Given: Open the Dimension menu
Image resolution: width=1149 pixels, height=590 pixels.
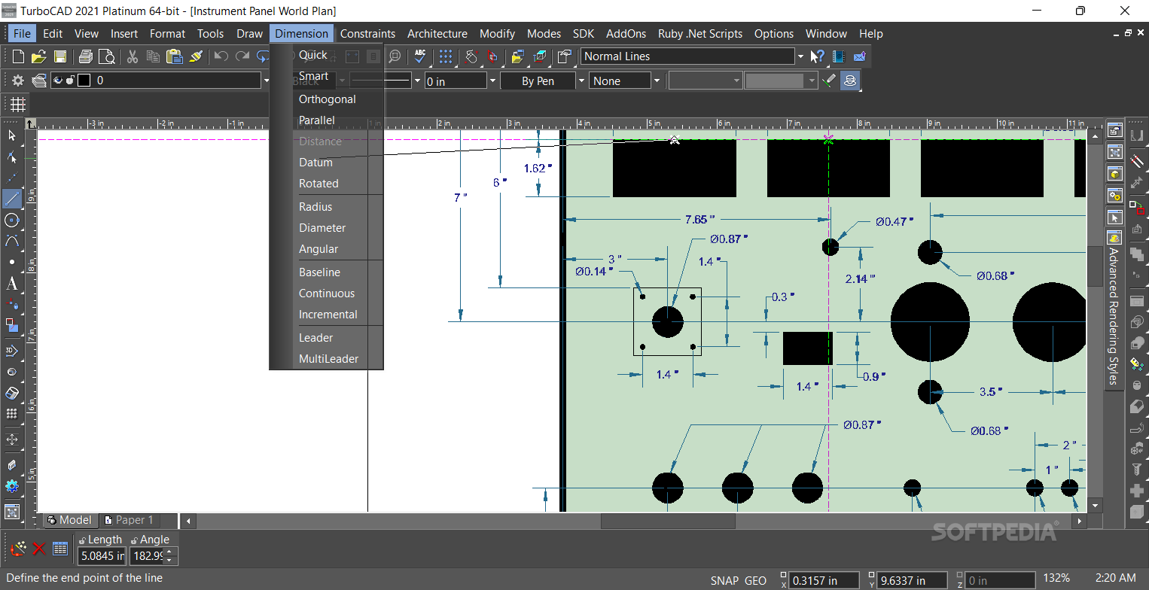Looking at the screenshot, I should coord(301,33).
